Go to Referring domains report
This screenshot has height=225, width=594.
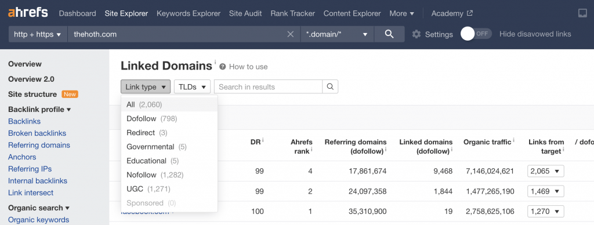point(39,145)
